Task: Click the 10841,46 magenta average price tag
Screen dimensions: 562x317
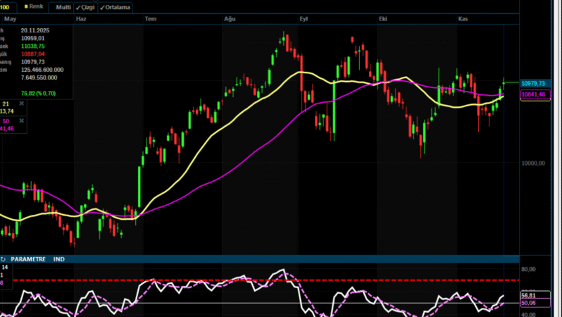Action: click(533, 94)
